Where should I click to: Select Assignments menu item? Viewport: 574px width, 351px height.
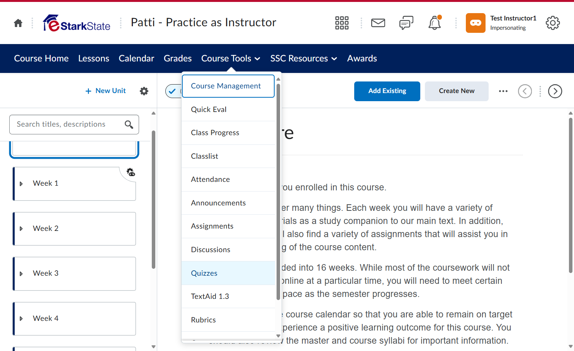[x=228, y=226]
